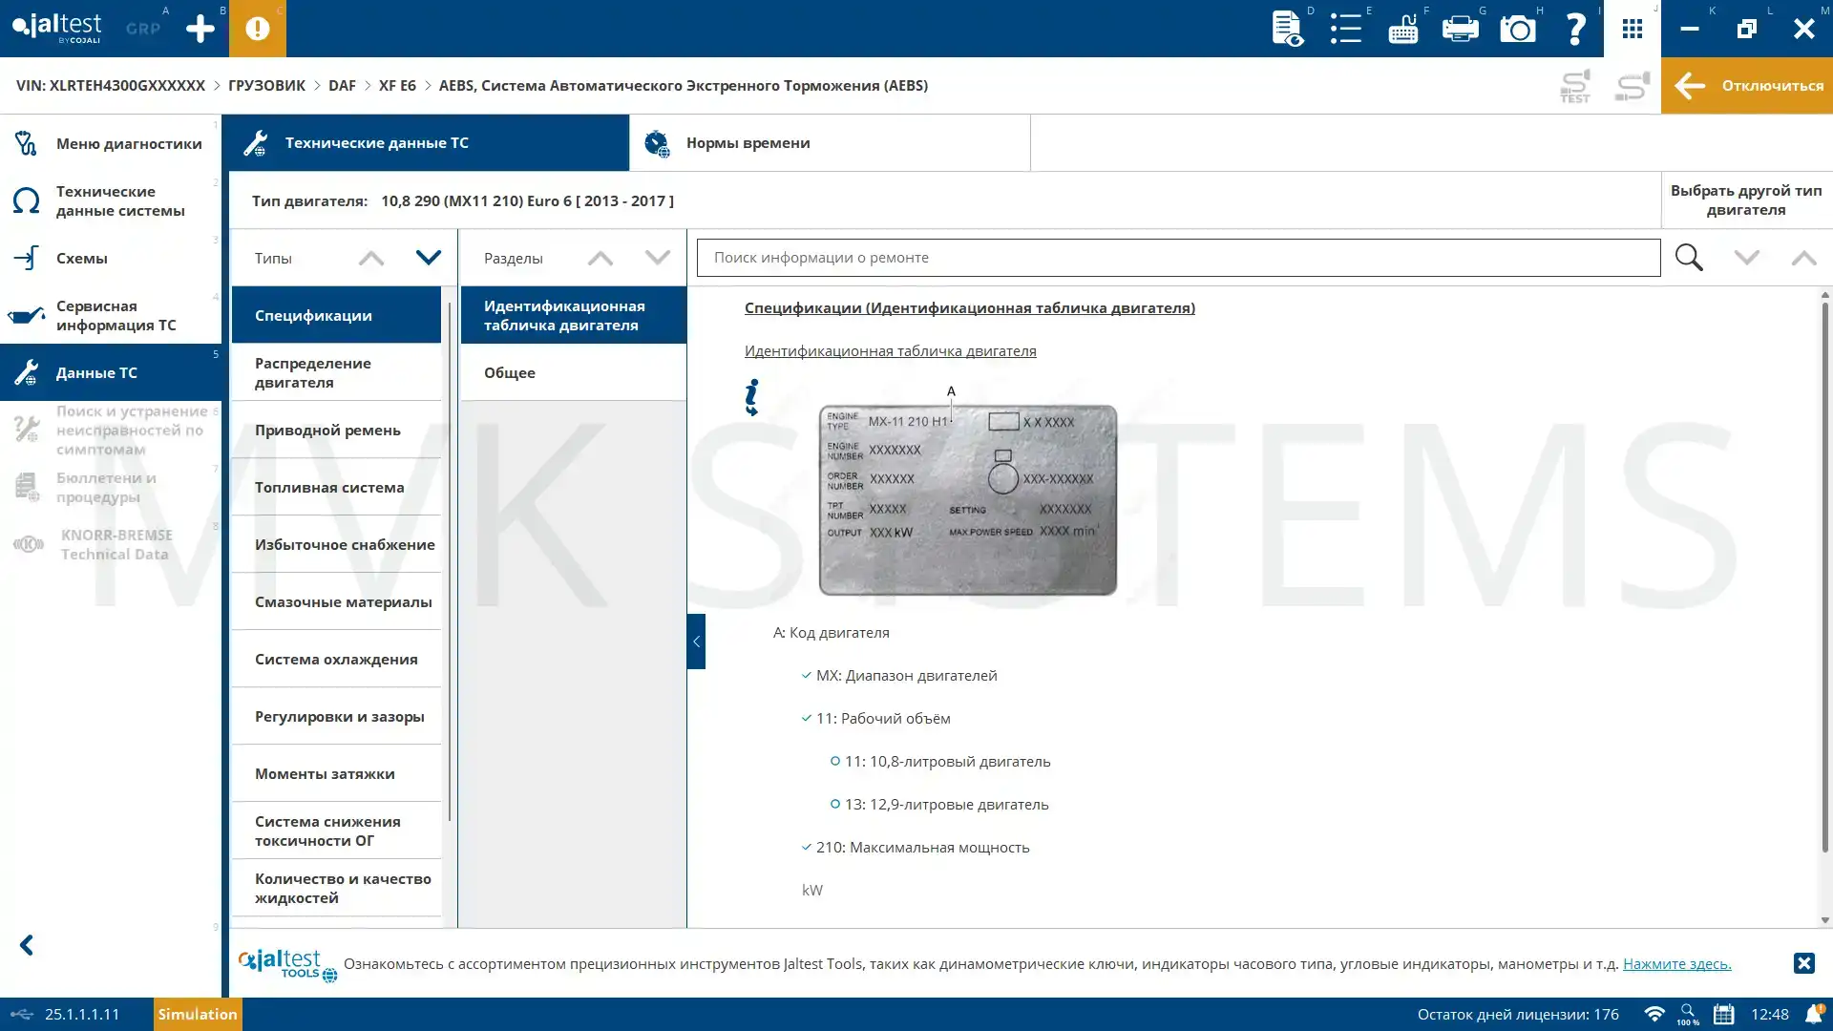Click the content area vertical scrollbar

point(1825,578)
